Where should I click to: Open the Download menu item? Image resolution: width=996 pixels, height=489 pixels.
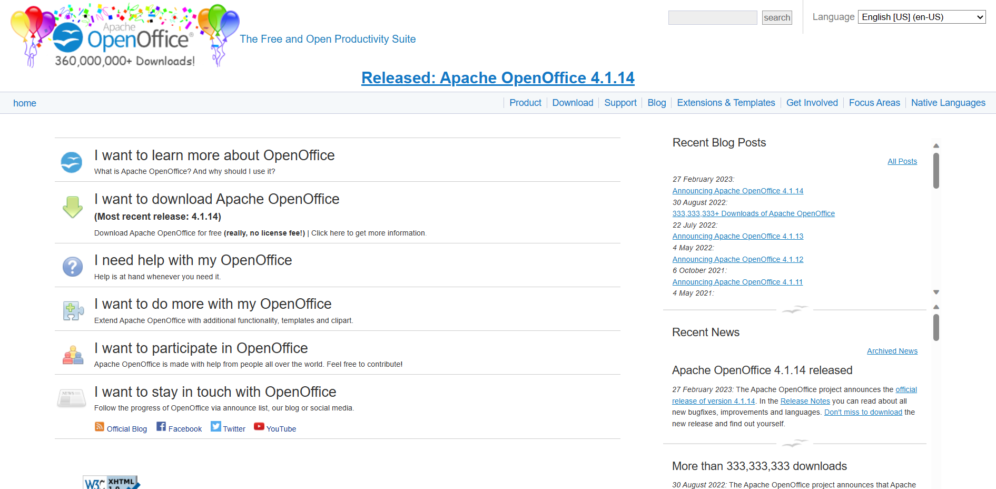pyautogui.click(x=573, y=103)
